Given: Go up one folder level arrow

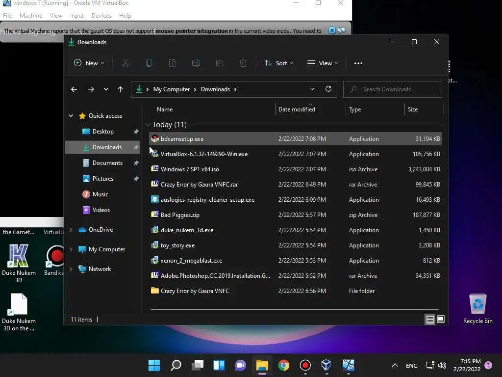Looking at the screenshot, I should (121, 89).
